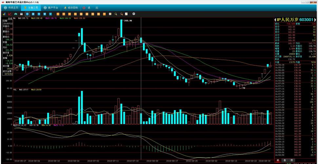Click the second magnifier zoom icon
The width and height of the screenshot is (318, 164).
coord(122,14)
